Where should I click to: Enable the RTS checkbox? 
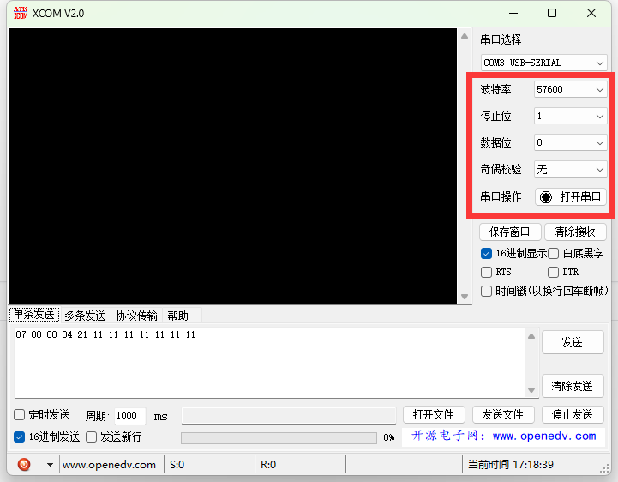click(486, 272)
